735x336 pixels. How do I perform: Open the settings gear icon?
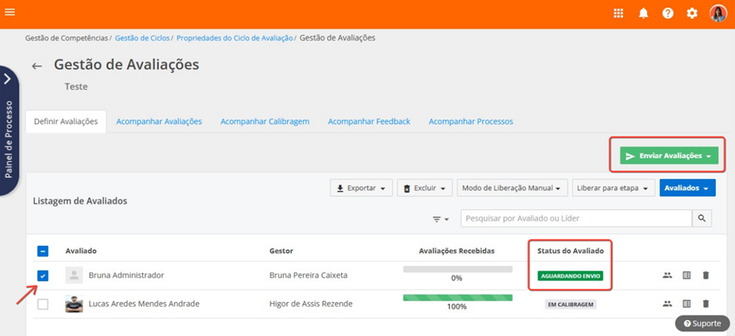(693, 13)
